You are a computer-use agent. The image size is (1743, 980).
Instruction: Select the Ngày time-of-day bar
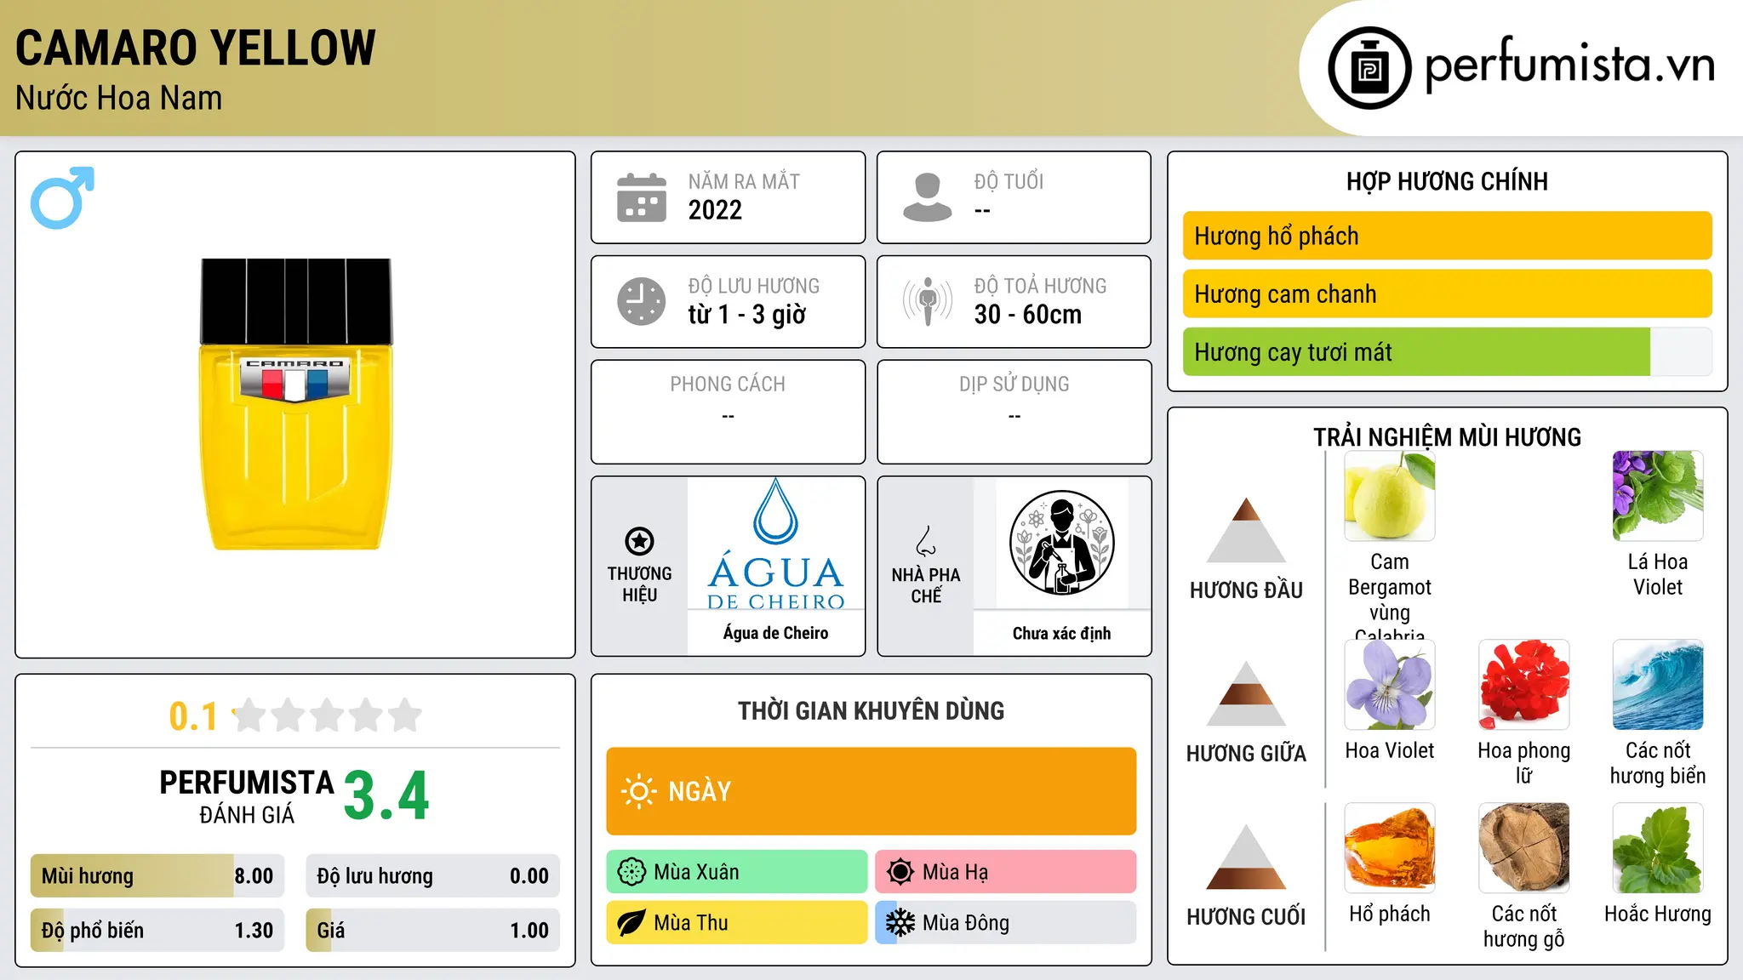(871, 791)
